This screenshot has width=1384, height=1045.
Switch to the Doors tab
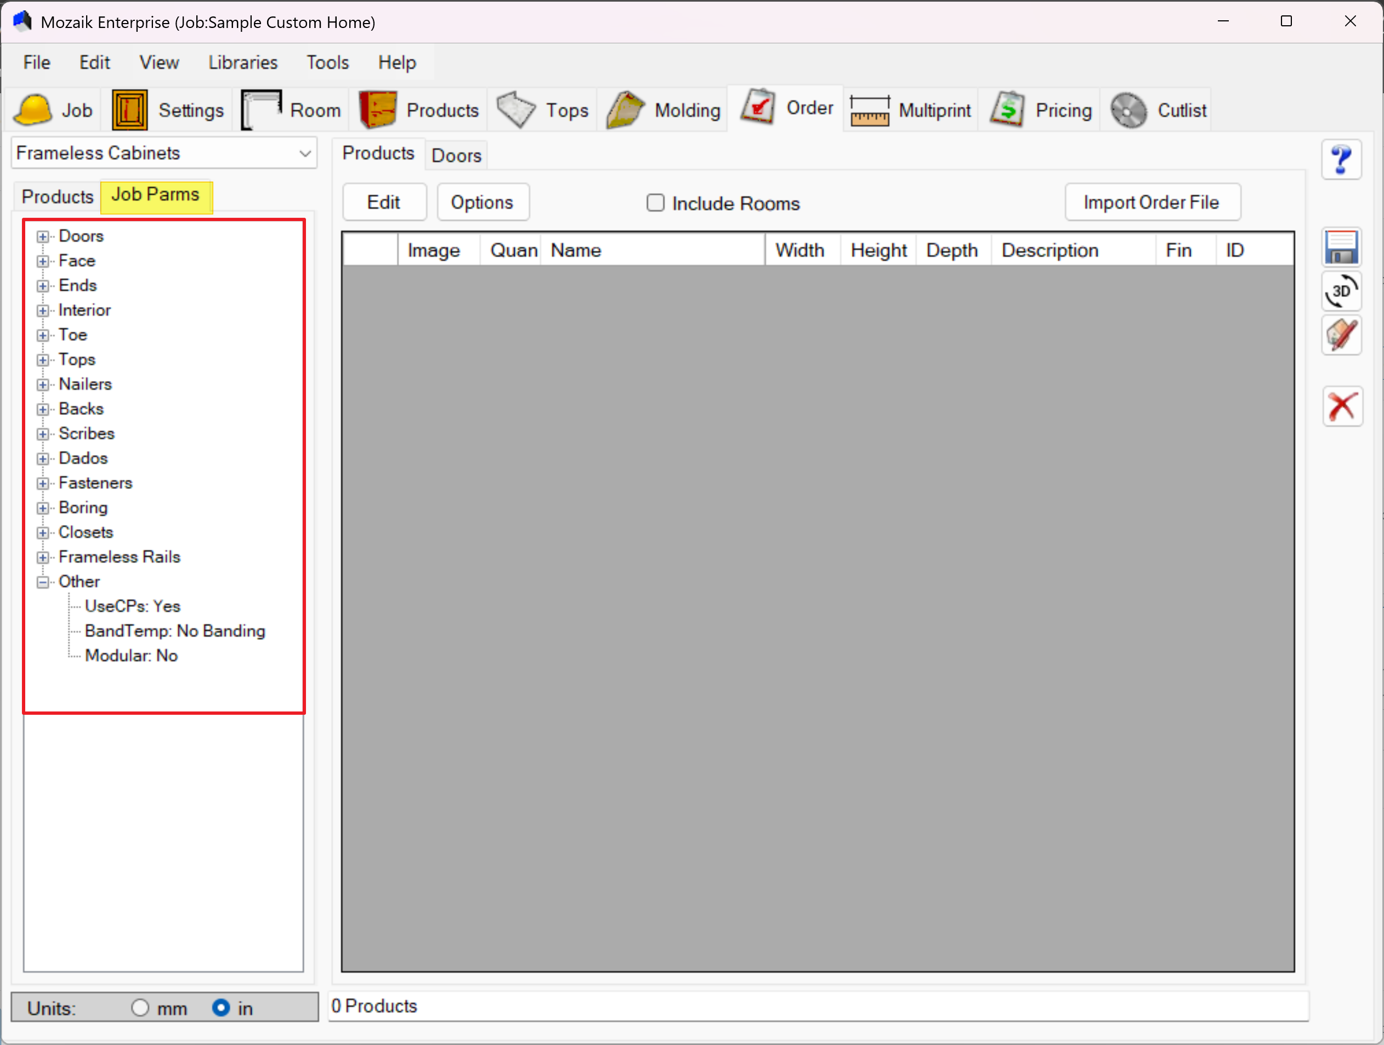click(x=456, y=155)
